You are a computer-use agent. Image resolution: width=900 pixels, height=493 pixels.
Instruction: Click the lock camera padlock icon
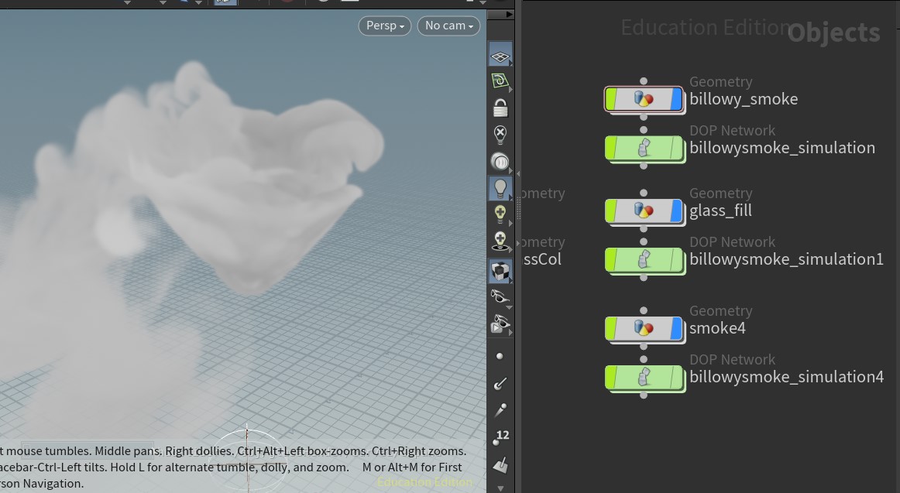[500, 108]
